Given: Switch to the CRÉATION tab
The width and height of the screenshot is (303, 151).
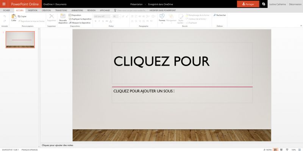Looking at the screenshot, I should click(46, 11).
